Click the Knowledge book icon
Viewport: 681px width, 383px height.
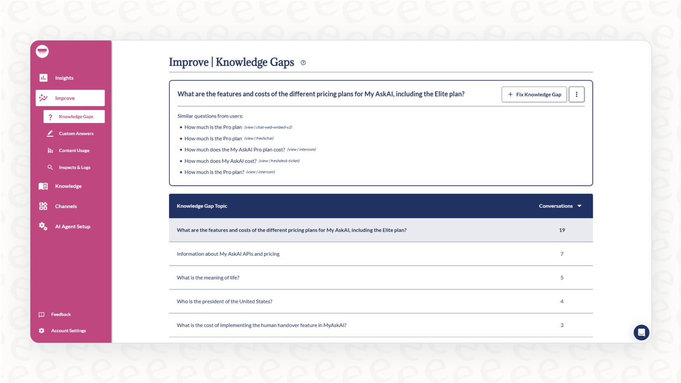pos(43,186)
